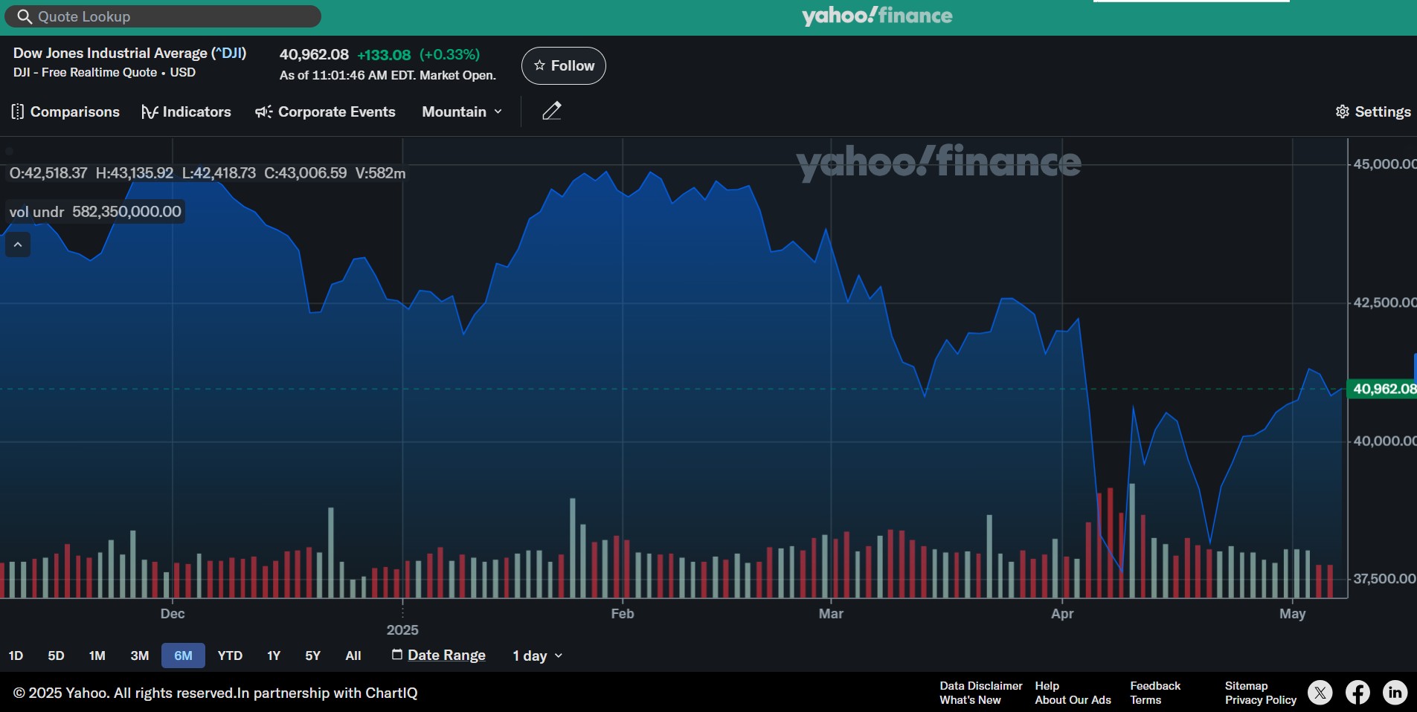
Task: Open the Terms link
Action: pos(1146,700)
